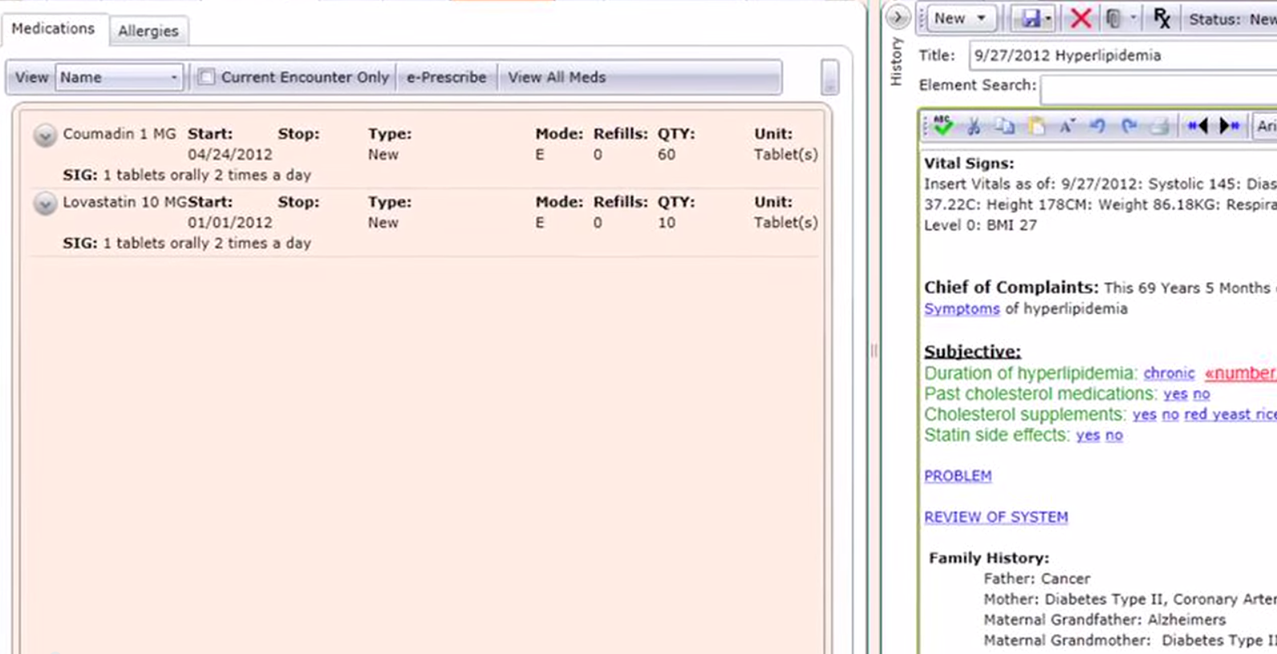Jump to previous element arrow
The width and height of the screenshot is (1277, 654).
tap(1198, 126)
